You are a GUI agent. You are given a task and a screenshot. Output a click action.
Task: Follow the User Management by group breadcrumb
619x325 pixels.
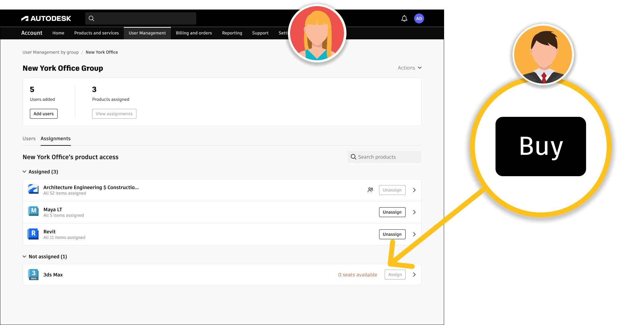(x=51, y=52)
